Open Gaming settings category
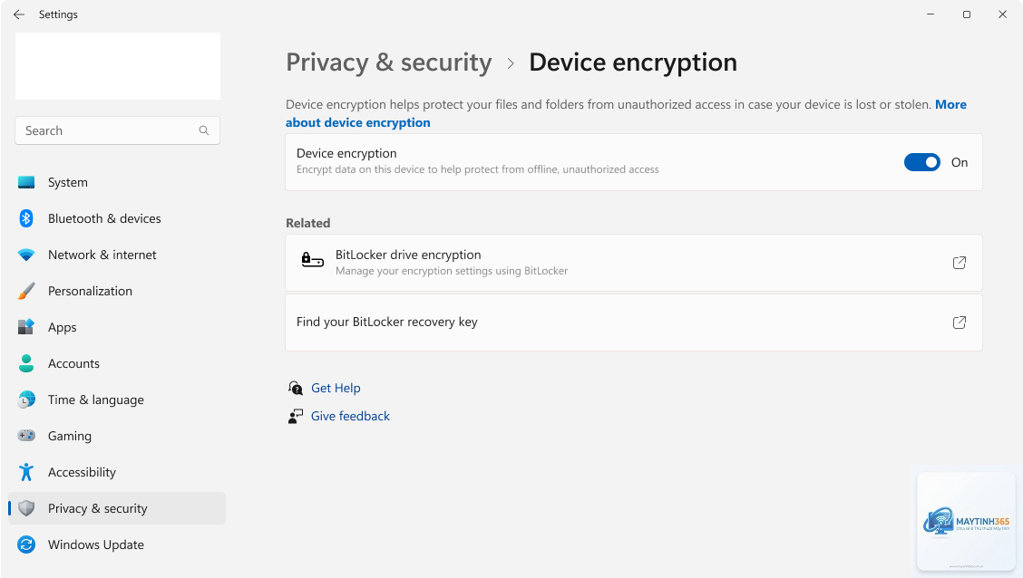The image size is (1023, 578). pos(117,436)
